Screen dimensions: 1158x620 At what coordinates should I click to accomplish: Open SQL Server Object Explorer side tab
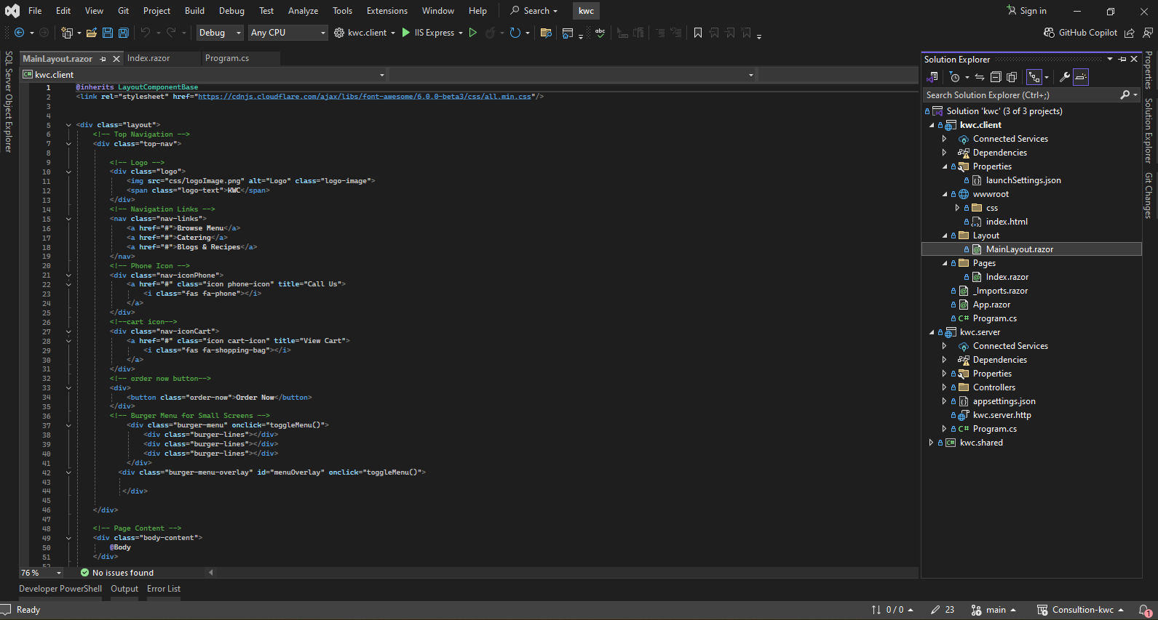9,102
